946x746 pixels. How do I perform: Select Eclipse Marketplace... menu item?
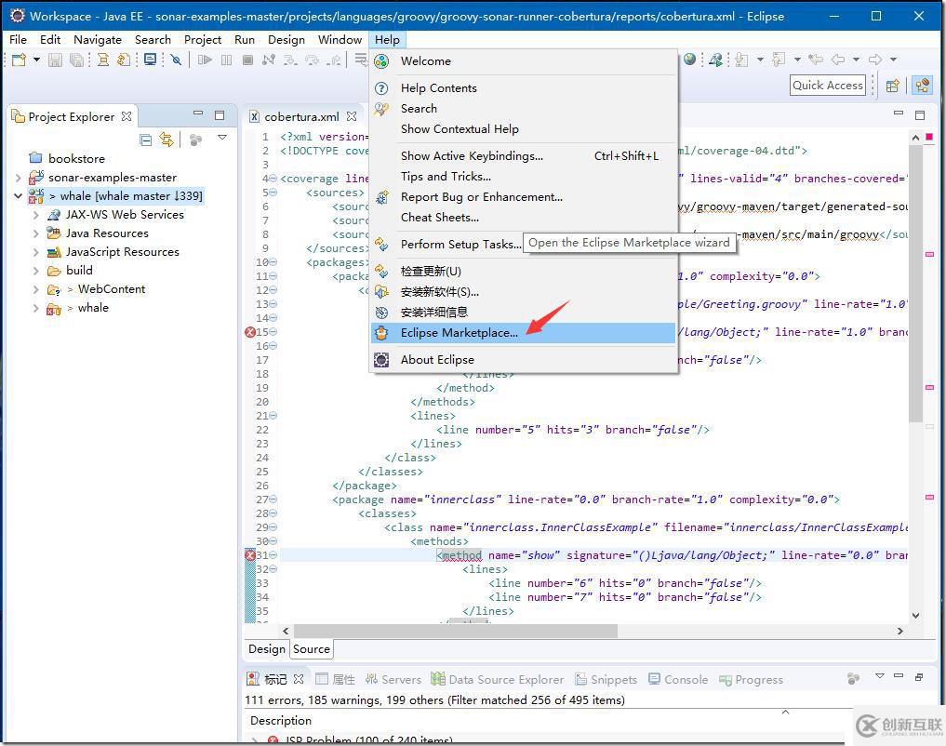(523, 333)
